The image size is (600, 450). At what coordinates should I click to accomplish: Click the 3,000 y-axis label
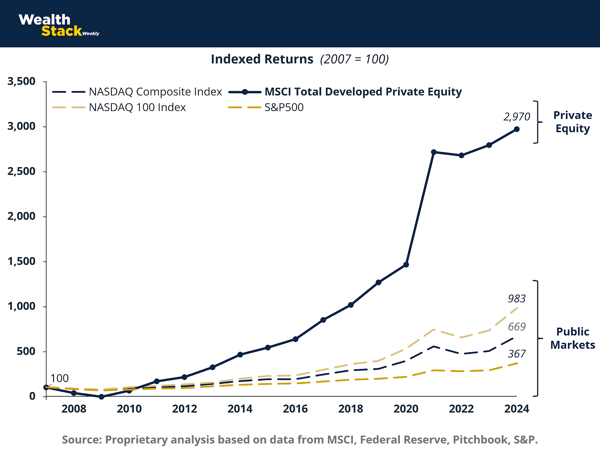[x=21, y=126]
